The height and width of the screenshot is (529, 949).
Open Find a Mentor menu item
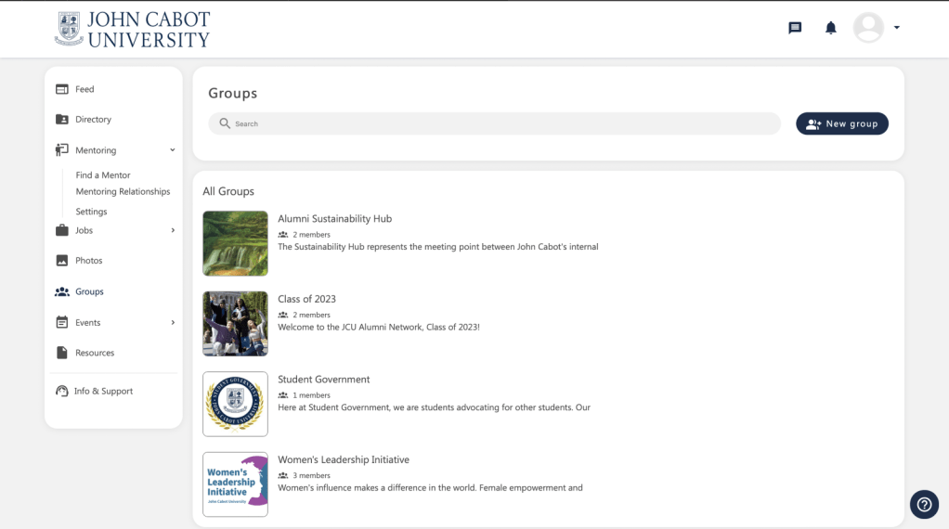coord(103,175)
